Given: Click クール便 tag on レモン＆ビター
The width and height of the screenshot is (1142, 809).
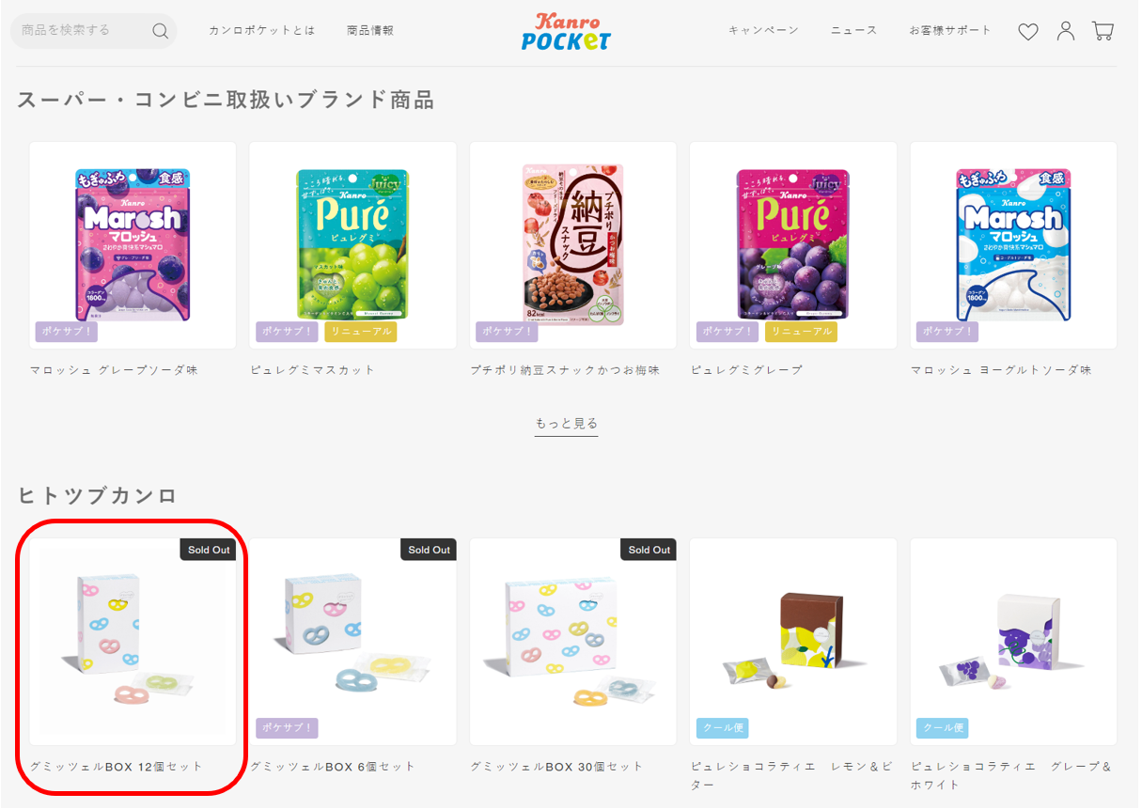Looking at the screenshot, I should click(x=722, y=728).
